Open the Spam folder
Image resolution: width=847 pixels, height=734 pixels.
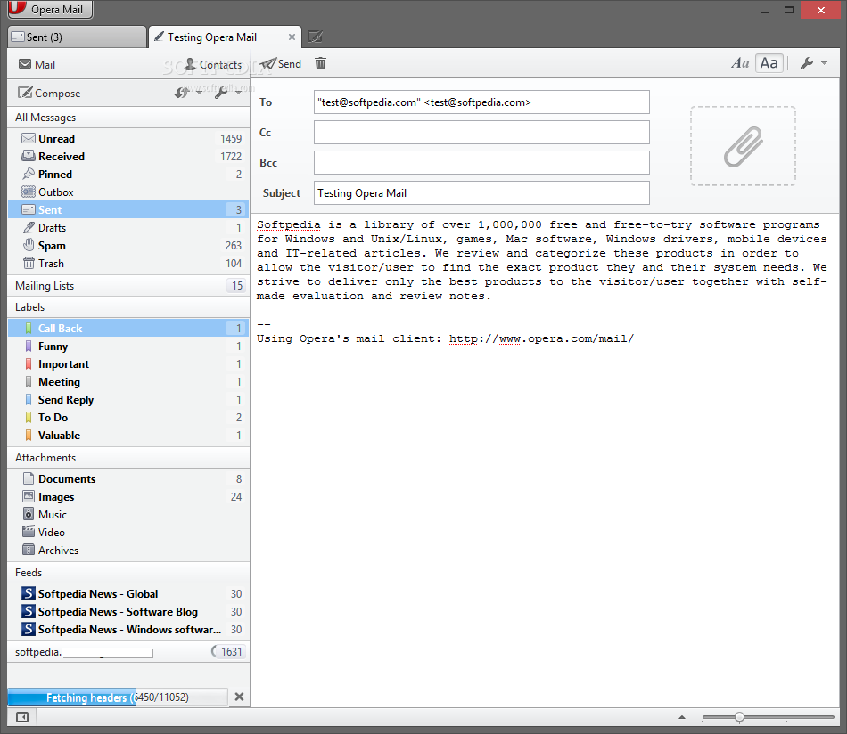click(x=128, y=246)
